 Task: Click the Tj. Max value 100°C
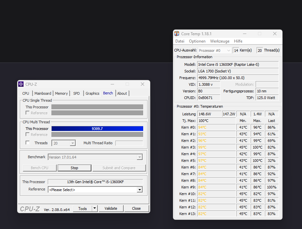(x=216, y=121)
